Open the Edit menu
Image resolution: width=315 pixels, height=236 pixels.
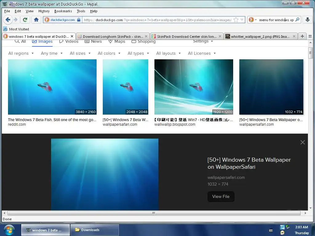click(18, 11)
